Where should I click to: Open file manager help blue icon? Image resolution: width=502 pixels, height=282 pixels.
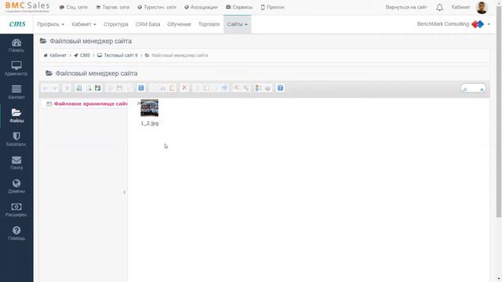tap(280, 88)
